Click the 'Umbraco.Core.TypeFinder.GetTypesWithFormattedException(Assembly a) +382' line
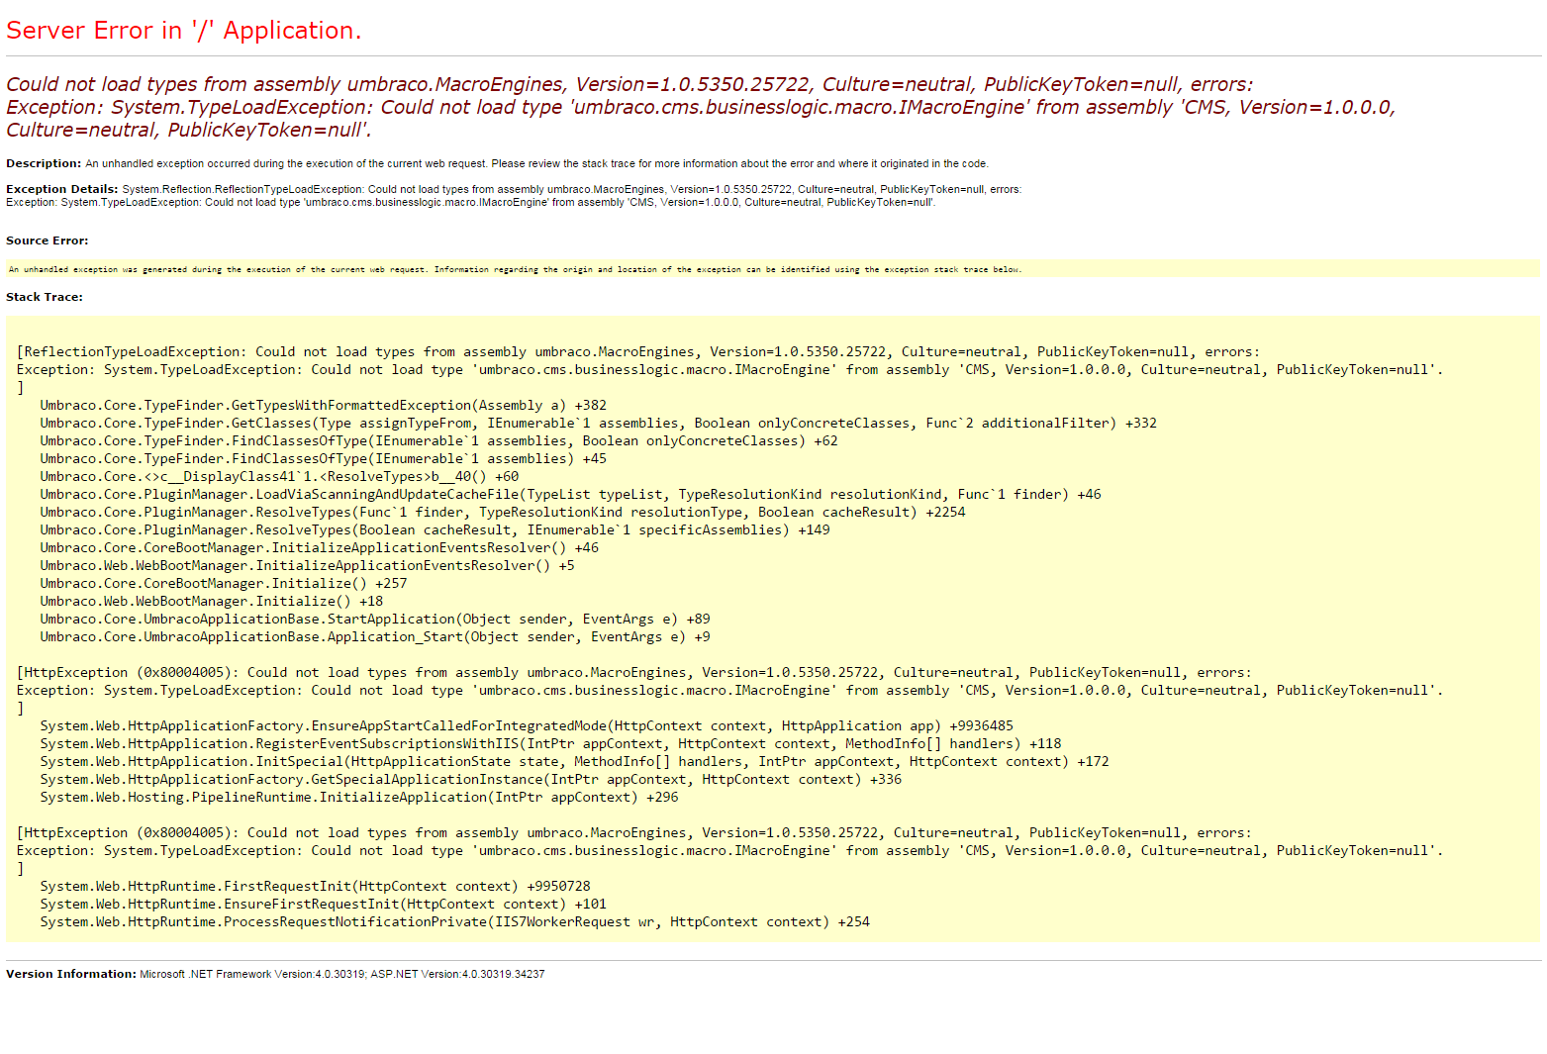 pos(324,405)
